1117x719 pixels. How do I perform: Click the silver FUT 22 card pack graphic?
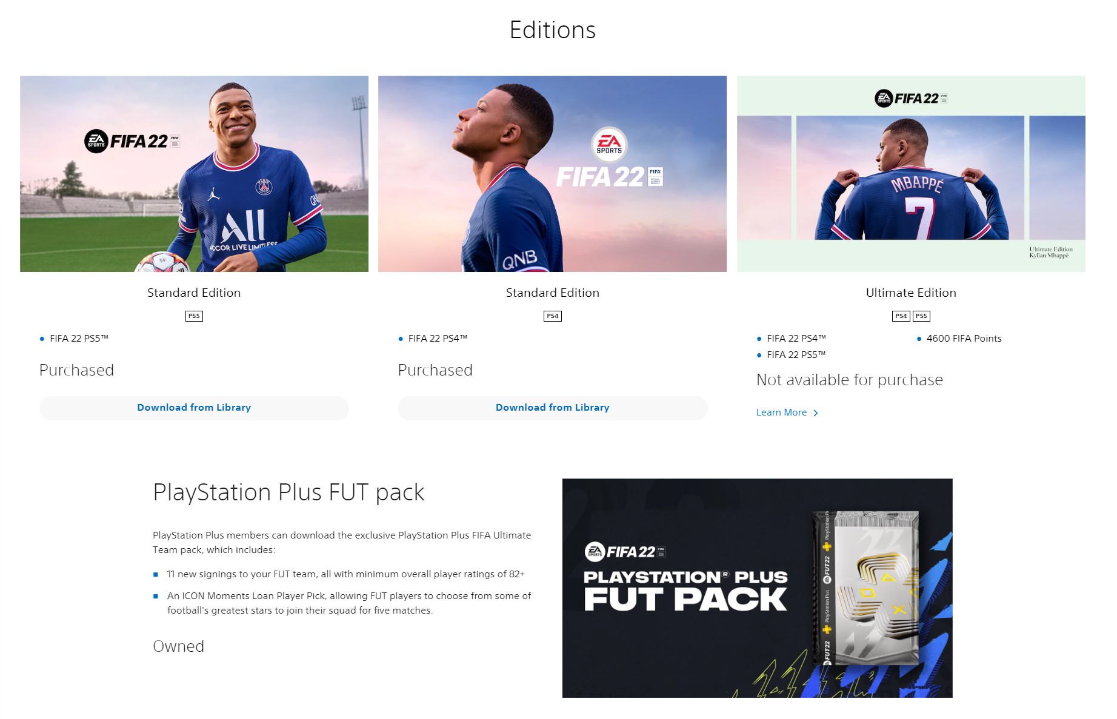867,588
